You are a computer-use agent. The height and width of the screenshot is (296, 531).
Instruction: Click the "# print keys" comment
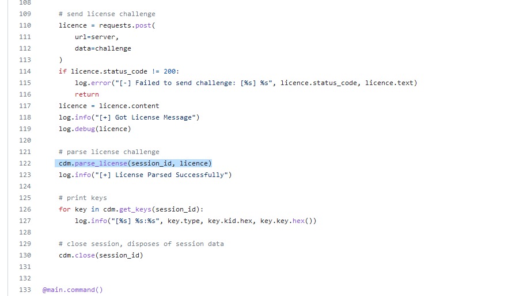(x=83, y=198)
